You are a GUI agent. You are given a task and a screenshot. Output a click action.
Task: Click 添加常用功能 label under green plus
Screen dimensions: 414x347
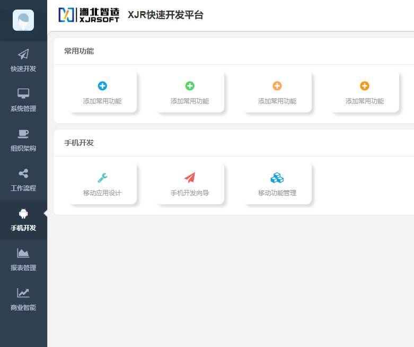point(190,101)
